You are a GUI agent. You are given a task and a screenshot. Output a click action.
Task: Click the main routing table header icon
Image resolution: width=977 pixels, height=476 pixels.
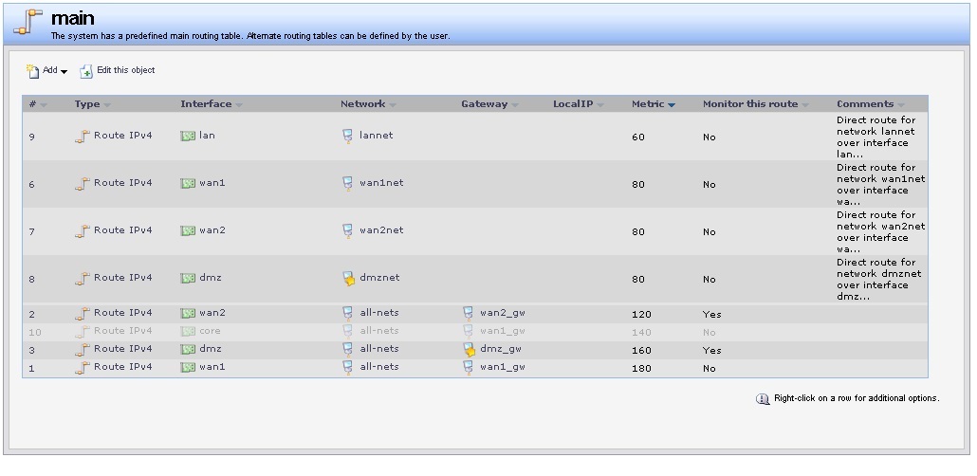(x=28, y=23)
